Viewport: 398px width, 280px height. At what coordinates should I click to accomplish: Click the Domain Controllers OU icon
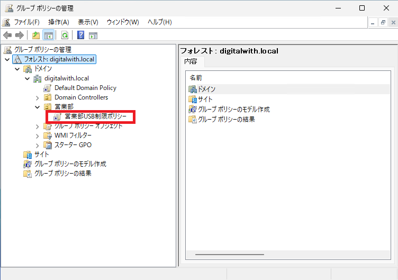tap(48, 97)
